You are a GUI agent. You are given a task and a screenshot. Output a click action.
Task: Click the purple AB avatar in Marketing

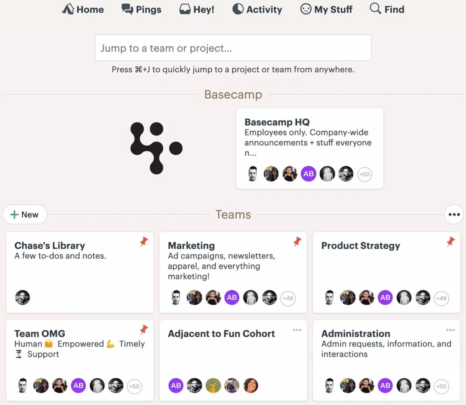coord(232,298)
